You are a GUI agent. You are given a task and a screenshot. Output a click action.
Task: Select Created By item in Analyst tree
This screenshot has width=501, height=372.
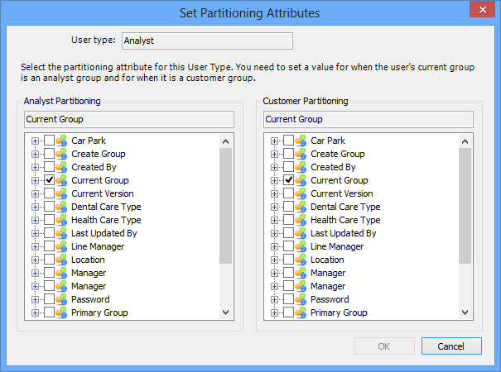pos(94,167)
